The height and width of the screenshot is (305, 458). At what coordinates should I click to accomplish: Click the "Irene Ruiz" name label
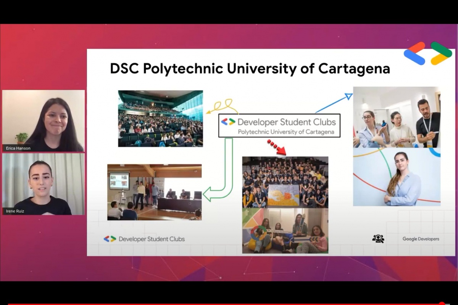15,211
